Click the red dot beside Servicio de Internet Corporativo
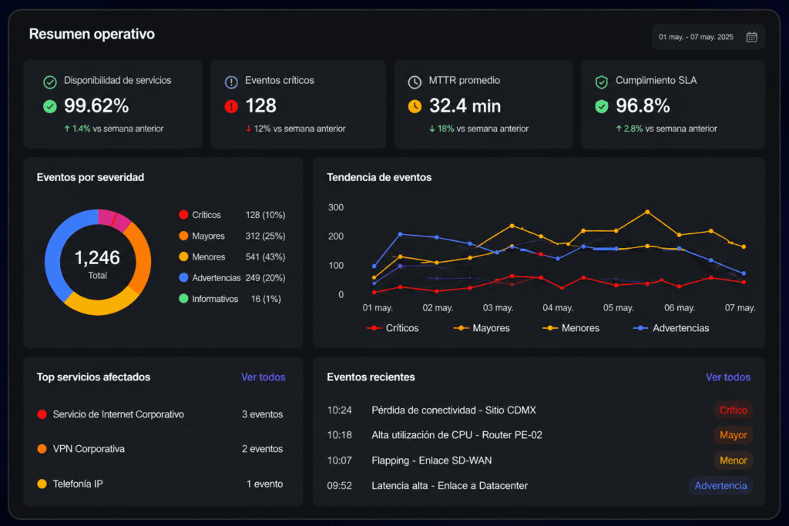This screenshot has width=789, height=526. (x=42, y=414)
